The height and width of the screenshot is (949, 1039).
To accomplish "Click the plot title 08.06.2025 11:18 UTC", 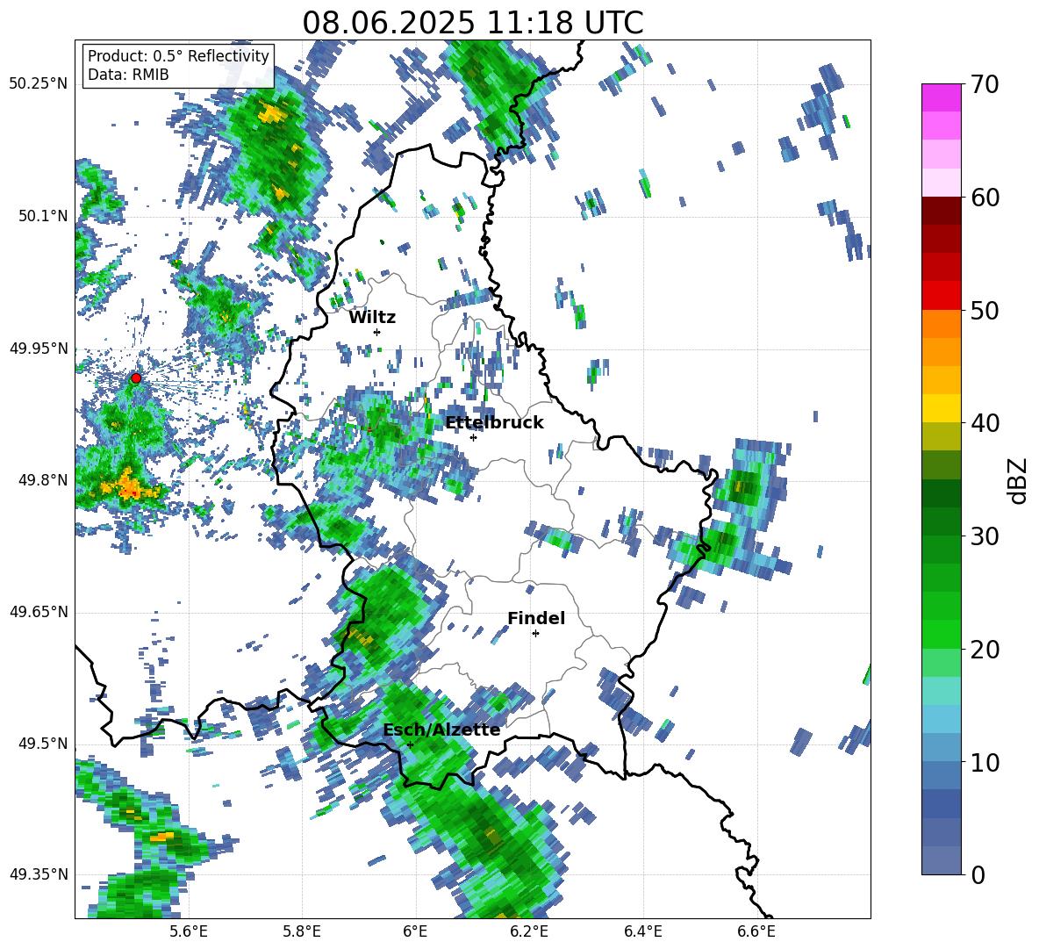I will [x=473, y=23].
